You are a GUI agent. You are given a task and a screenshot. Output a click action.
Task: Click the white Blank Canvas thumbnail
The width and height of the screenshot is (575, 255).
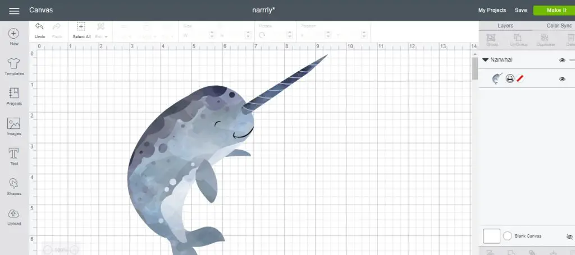pyautogui.click(x=491, y=236)
